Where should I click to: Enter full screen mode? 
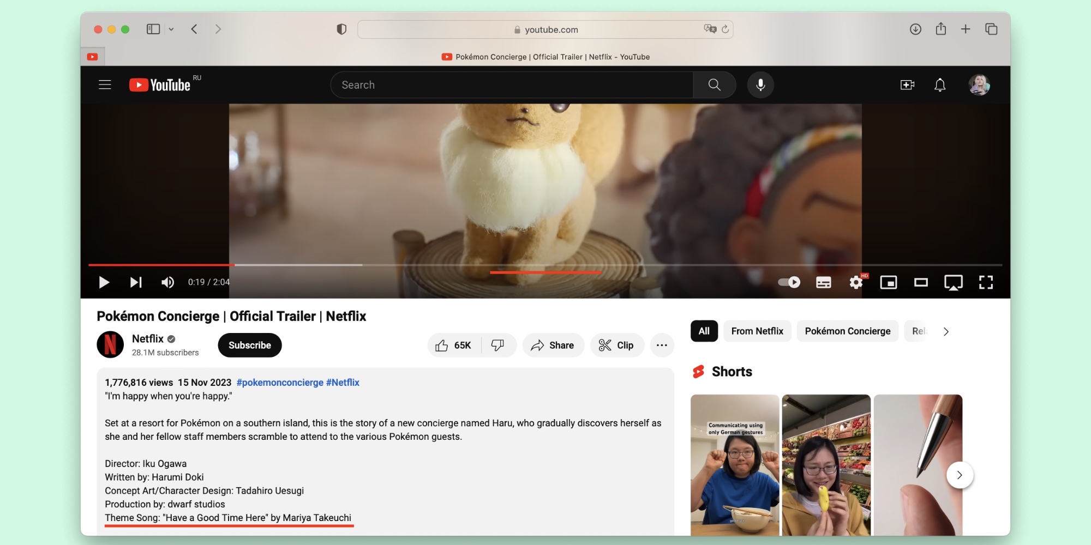click(986, 282)
